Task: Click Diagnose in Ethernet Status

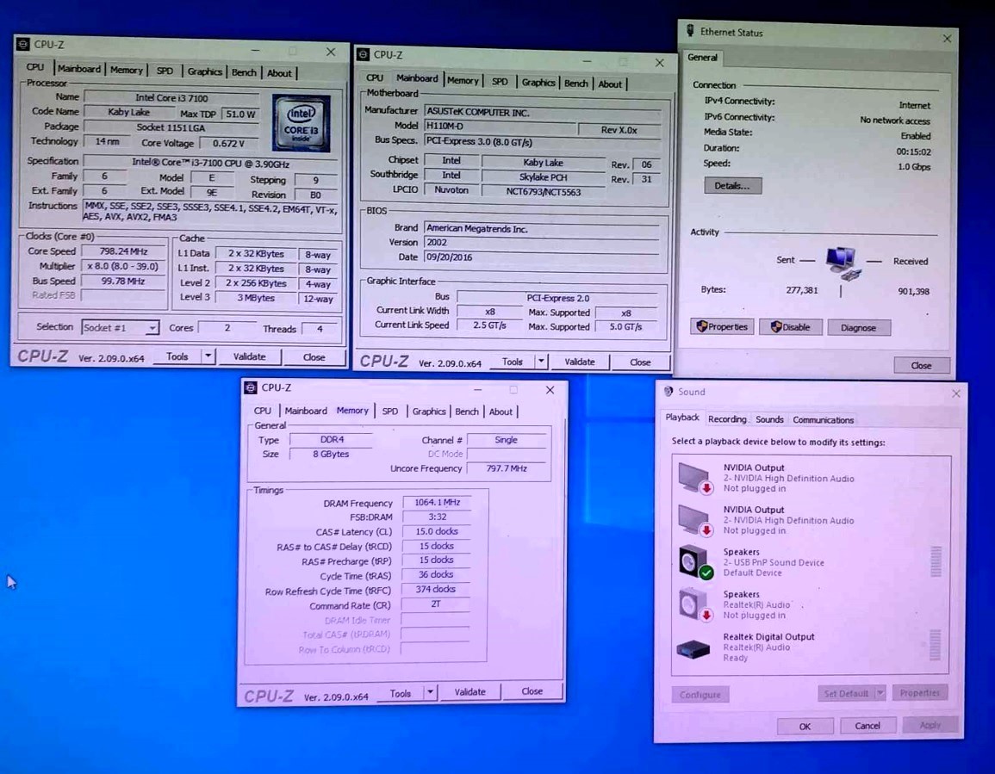Action: point(858,327)
